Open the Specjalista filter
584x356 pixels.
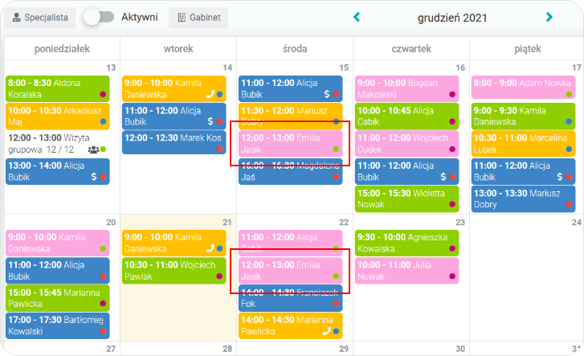(x=40, y=18)
